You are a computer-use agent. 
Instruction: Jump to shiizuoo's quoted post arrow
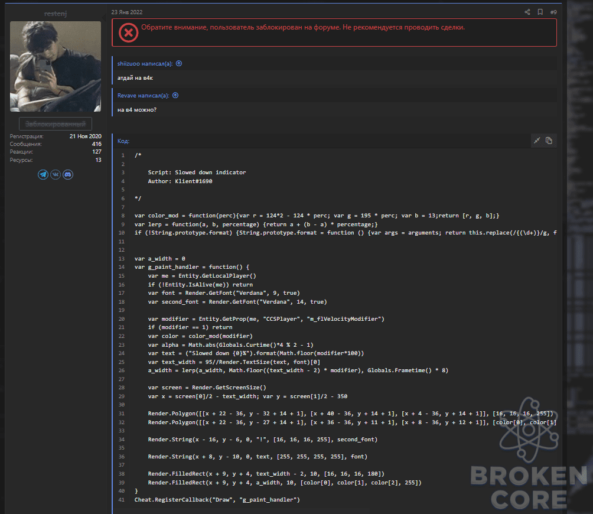point(179,64)
